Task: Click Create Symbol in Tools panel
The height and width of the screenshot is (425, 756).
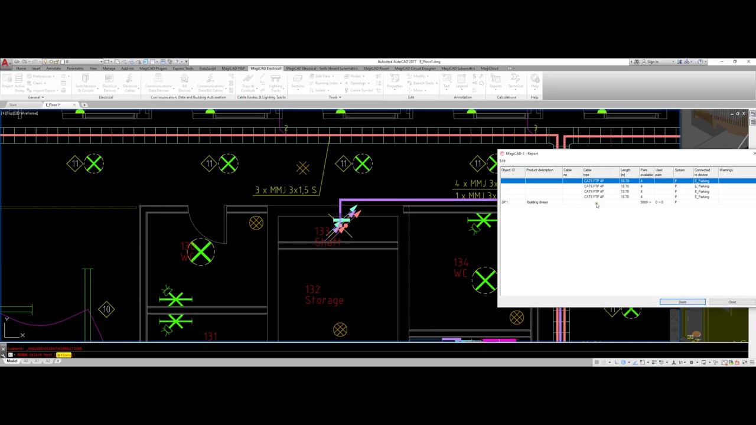Action: [360, 90]
